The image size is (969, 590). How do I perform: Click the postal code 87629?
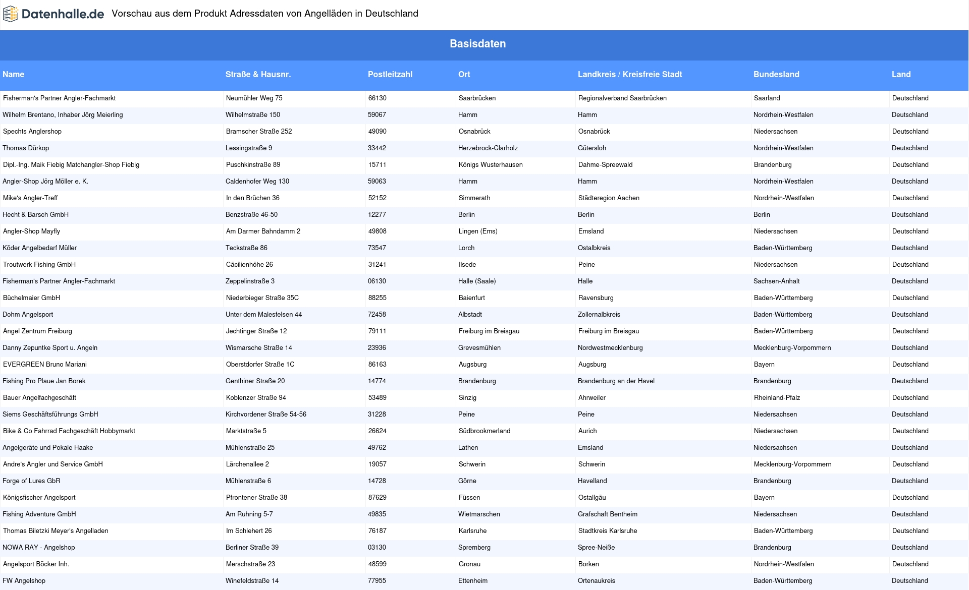(x=378, y=498)
